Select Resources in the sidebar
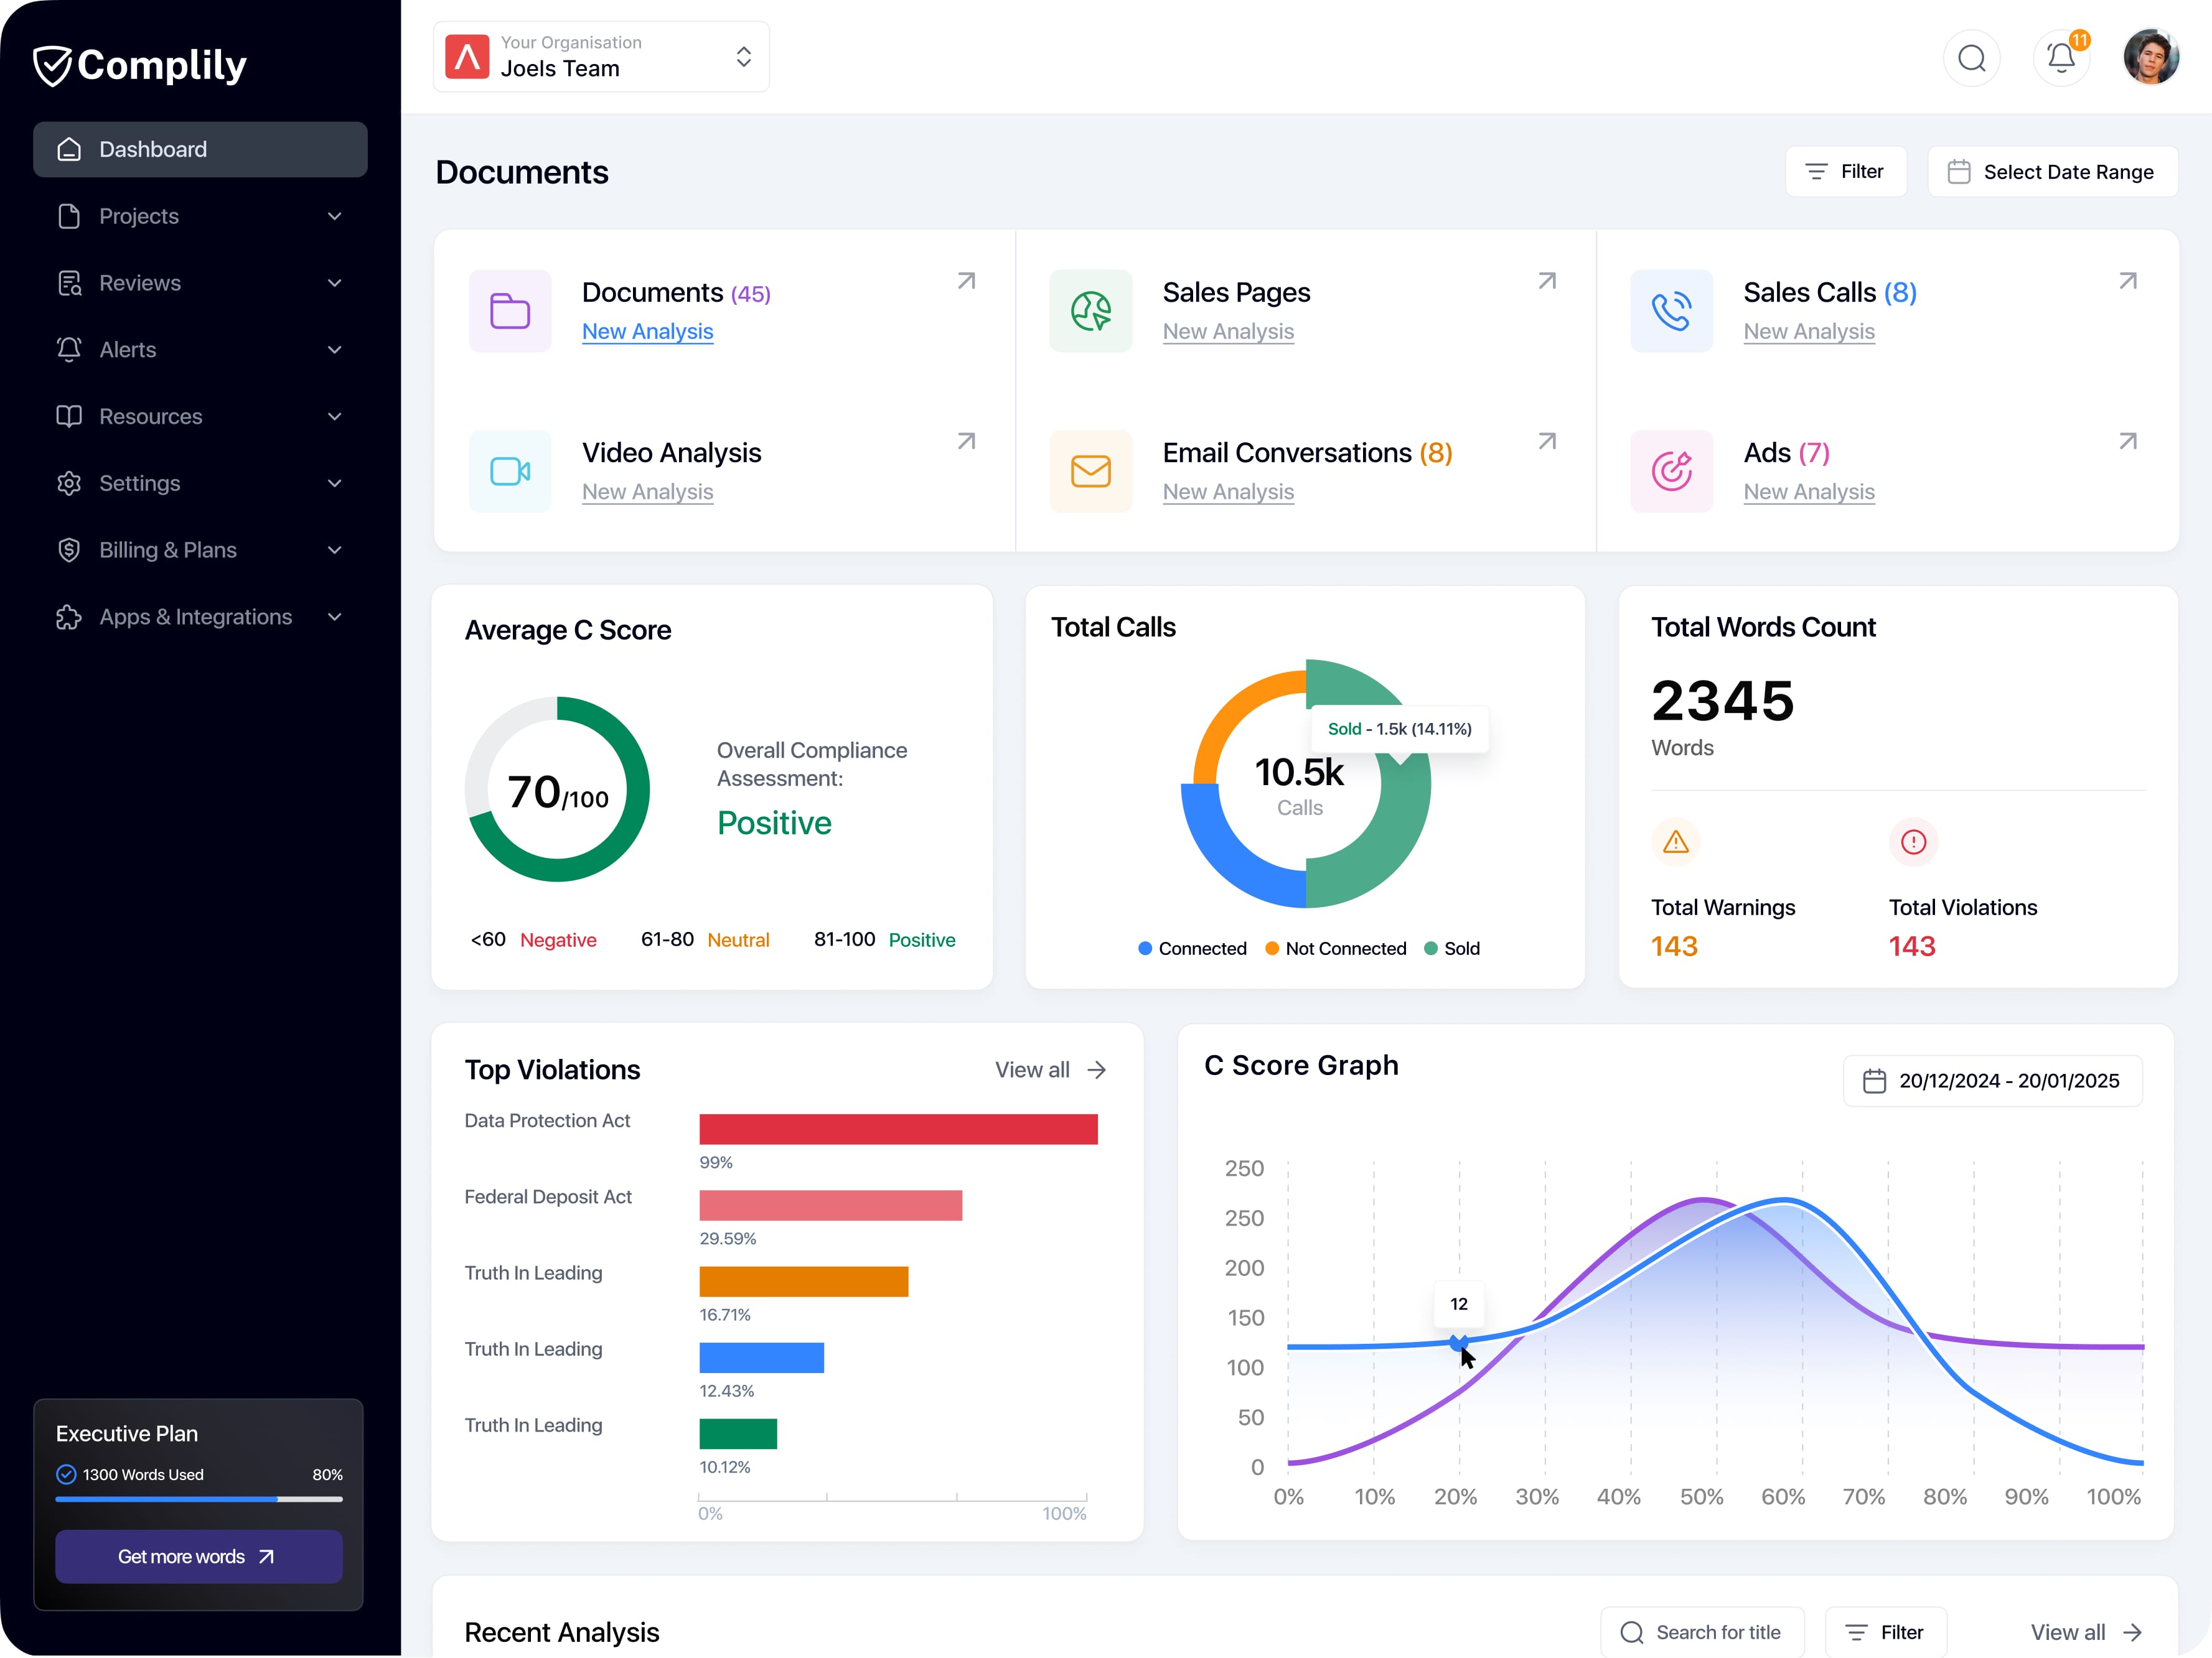This screenshot has width=2212, height=1658. tap(200, 417)
